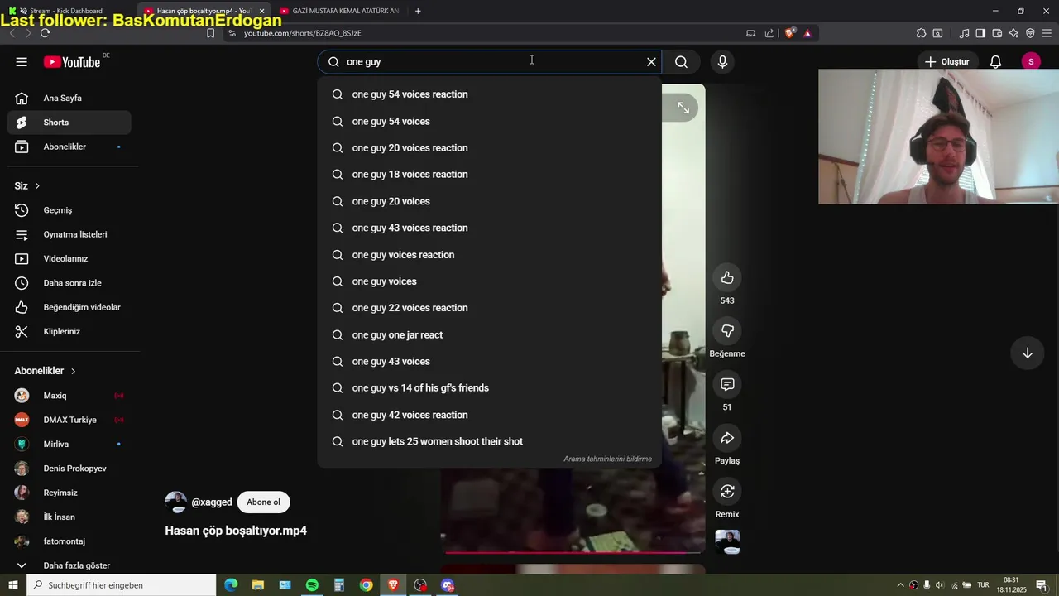Open the notifications bell
The image size is (1059, 596).
coord(996,62)
